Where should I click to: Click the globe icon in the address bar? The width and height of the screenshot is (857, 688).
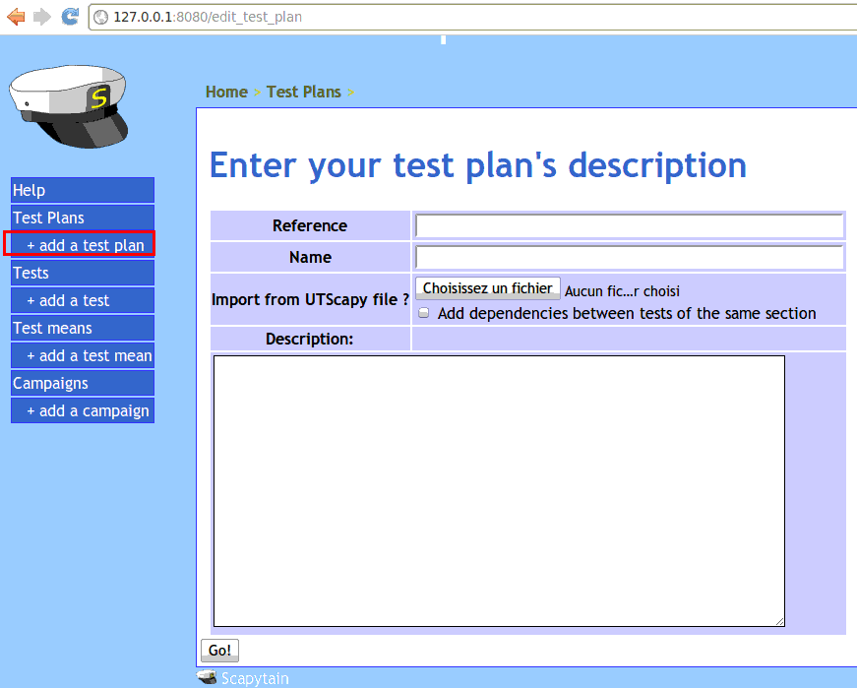click(x=100, y=17)
